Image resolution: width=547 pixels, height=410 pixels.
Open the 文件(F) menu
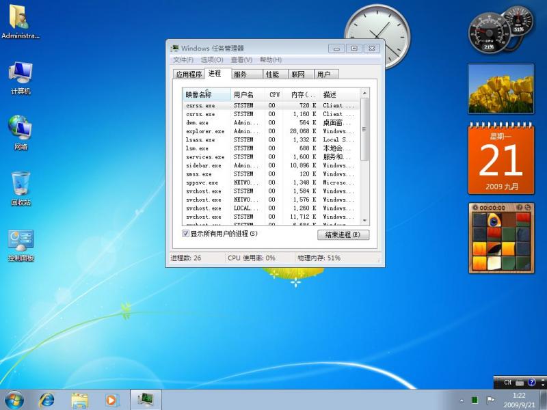(x=183, y=59)
